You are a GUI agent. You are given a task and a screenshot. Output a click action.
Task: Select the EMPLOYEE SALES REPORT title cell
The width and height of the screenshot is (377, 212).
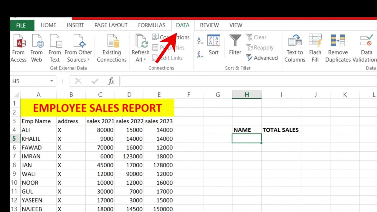click(x=97, y=108)
